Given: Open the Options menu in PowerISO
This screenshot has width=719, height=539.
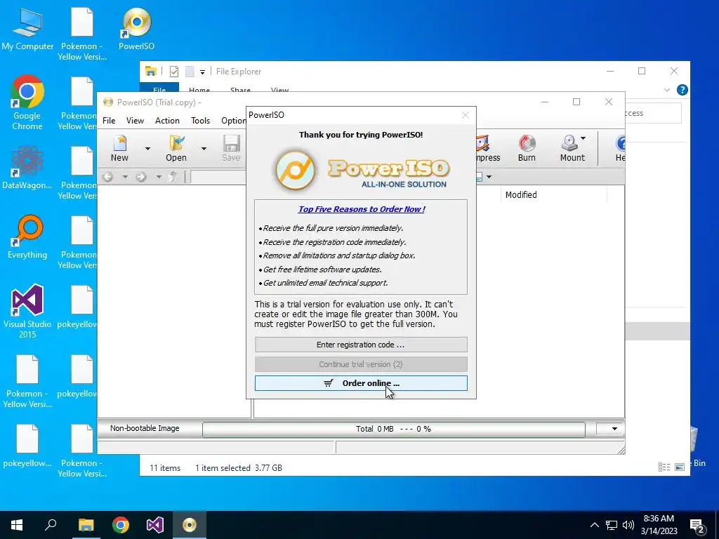Looking at the screenshot, I should tap(233, 121).
